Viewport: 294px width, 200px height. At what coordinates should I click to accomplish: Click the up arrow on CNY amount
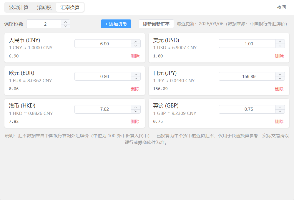tap(136, 42)
